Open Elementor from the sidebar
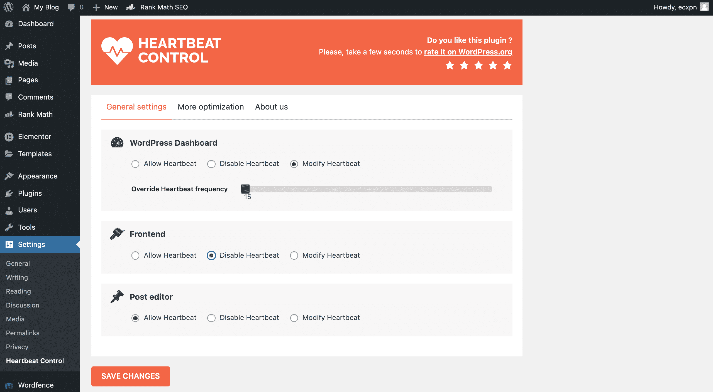 coord(35,137)
